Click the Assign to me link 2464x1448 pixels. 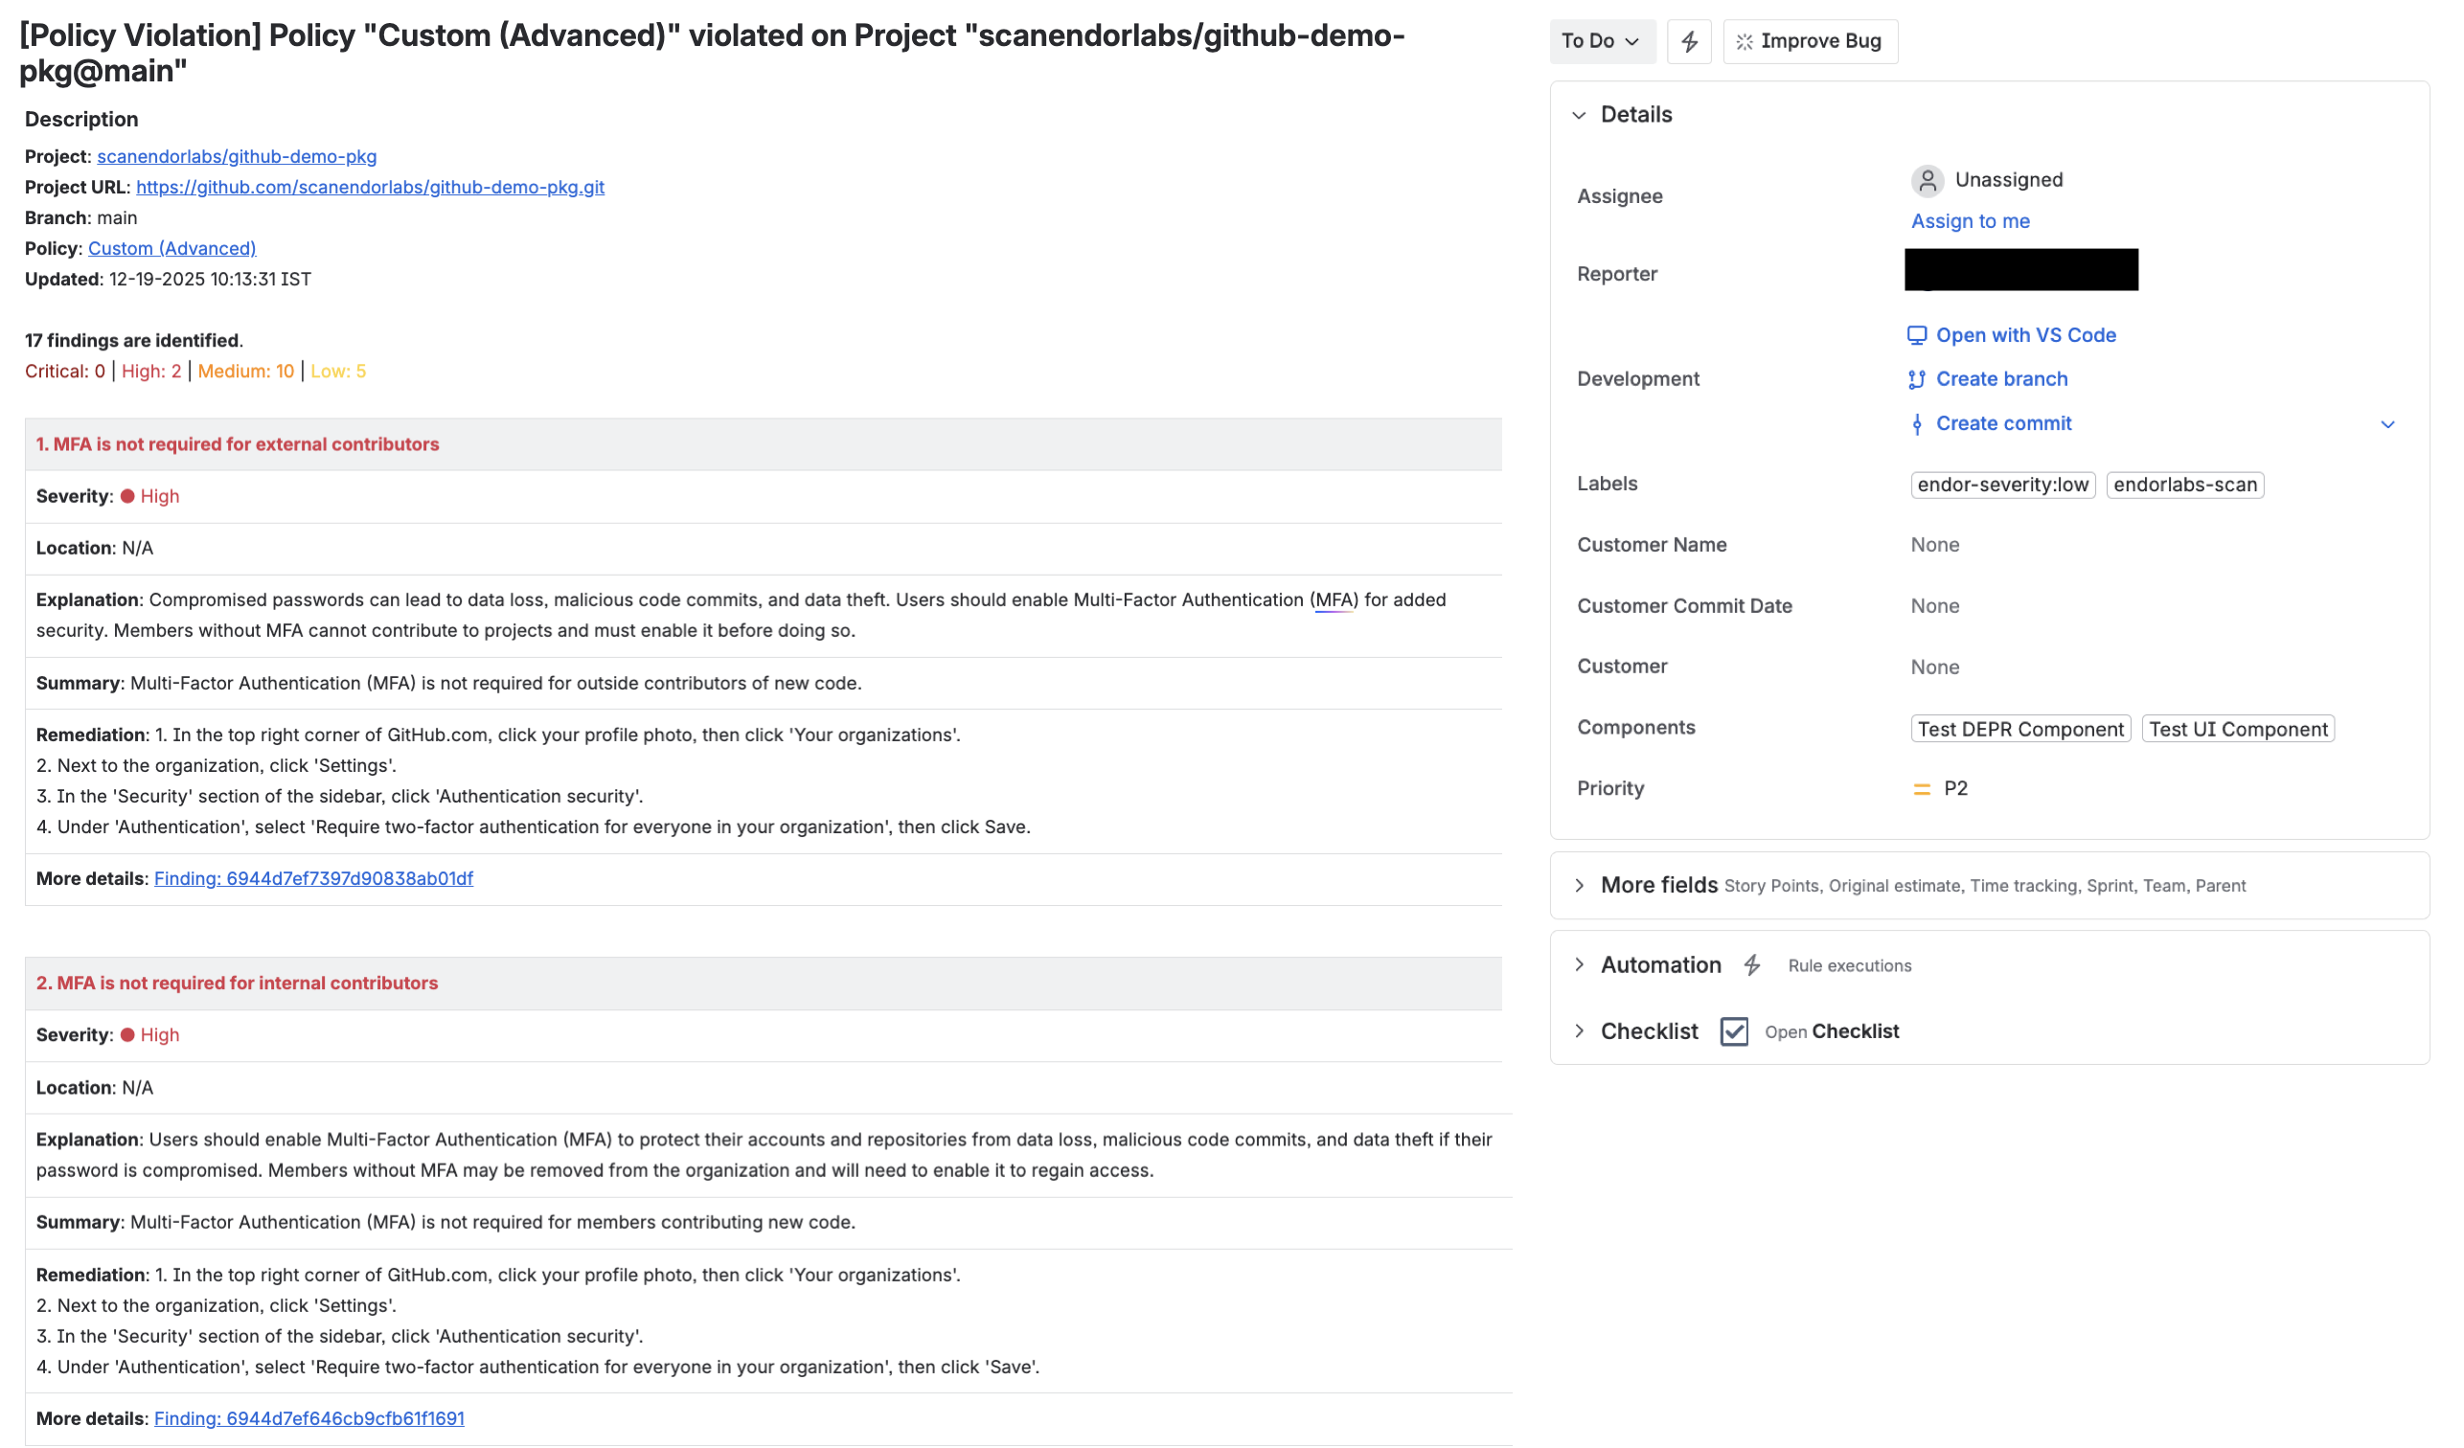(1970, 221)
